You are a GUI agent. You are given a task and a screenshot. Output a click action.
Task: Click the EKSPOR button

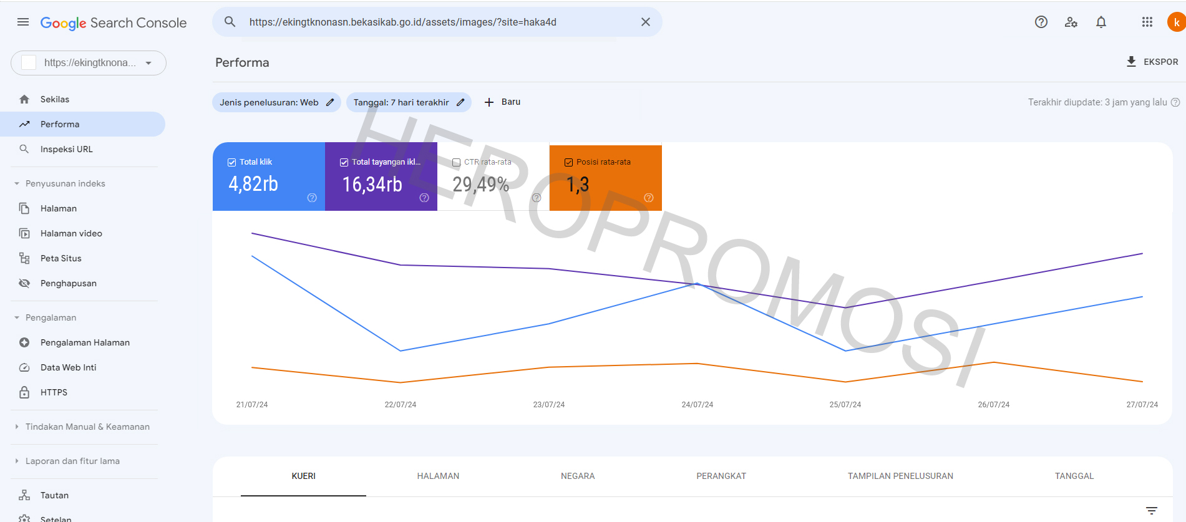[x=1152, y=62]
